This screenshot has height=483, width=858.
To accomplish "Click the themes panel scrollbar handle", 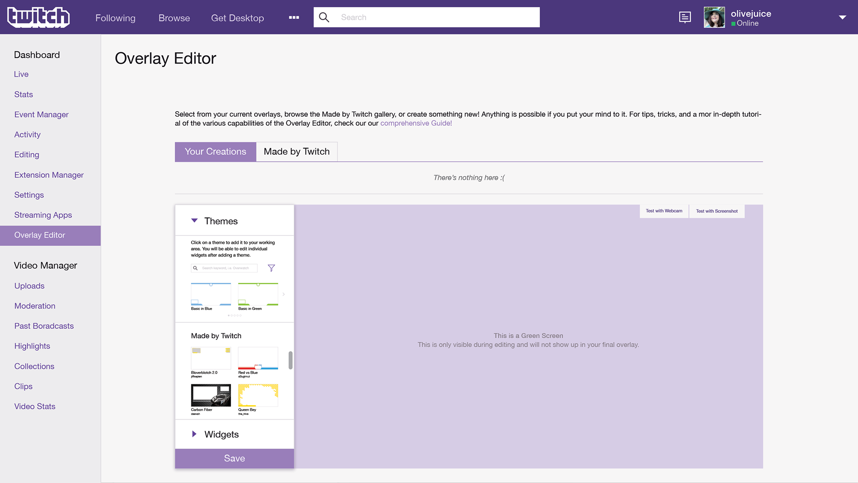I will point(290,360).
